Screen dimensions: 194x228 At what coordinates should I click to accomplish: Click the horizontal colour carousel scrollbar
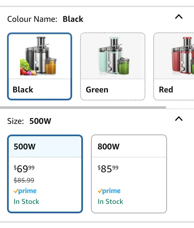pyautogui.click(x=83, y=107)
